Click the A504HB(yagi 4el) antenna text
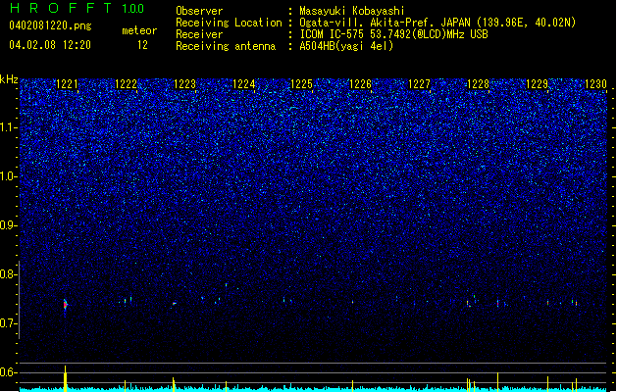This screenshot has height=392, width=617. click(346, 46)
